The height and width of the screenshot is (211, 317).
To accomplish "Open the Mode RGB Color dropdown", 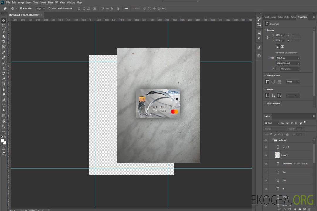I will tap(288, 58).
